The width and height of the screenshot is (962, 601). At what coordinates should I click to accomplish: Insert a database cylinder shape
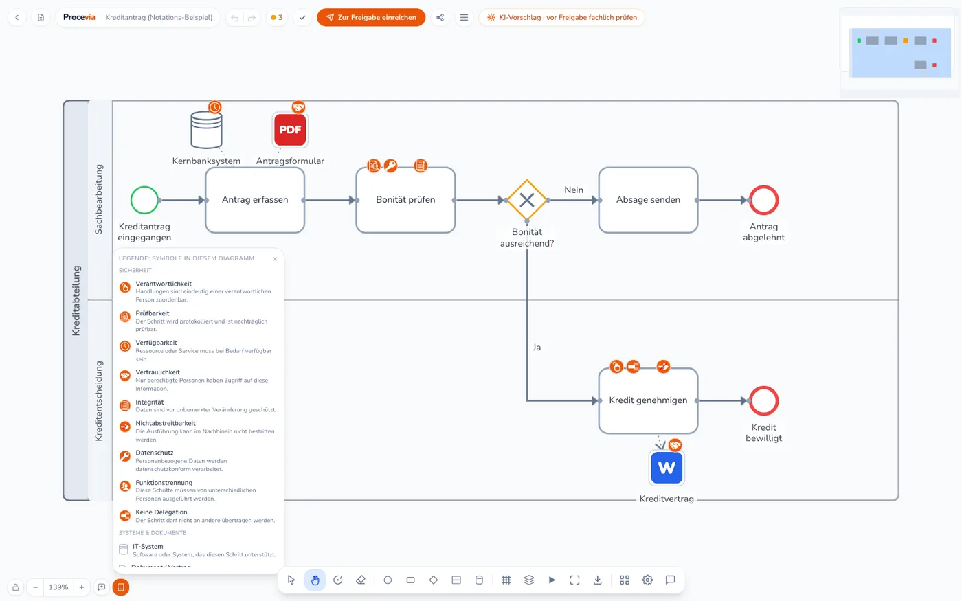(x=479, y=580)
